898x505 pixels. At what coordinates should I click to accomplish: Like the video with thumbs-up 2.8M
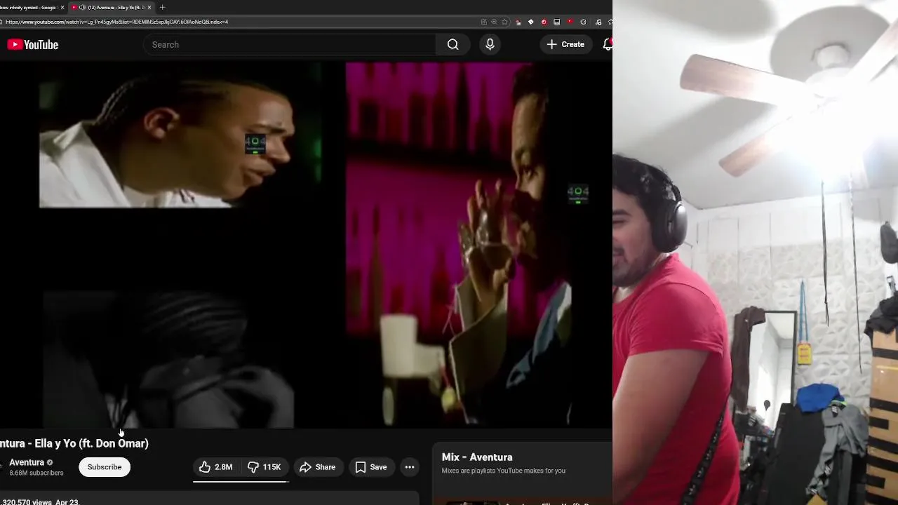(216, 467)
